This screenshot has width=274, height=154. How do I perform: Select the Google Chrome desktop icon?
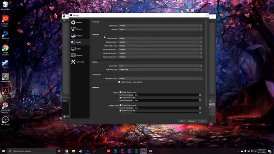[x=6, y=50]
